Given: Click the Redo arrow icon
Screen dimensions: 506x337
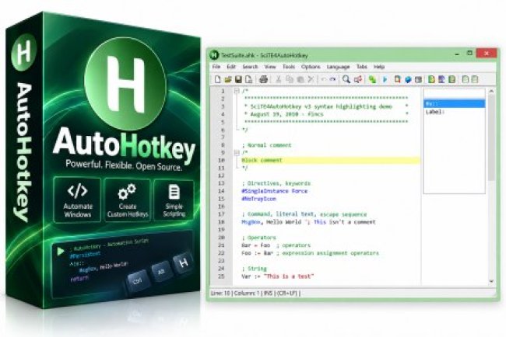Looking at the screenshot, I should 332,79.
